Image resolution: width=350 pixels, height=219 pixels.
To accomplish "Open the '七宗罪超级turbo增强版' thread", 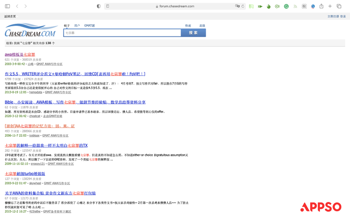I will (25, 174).
